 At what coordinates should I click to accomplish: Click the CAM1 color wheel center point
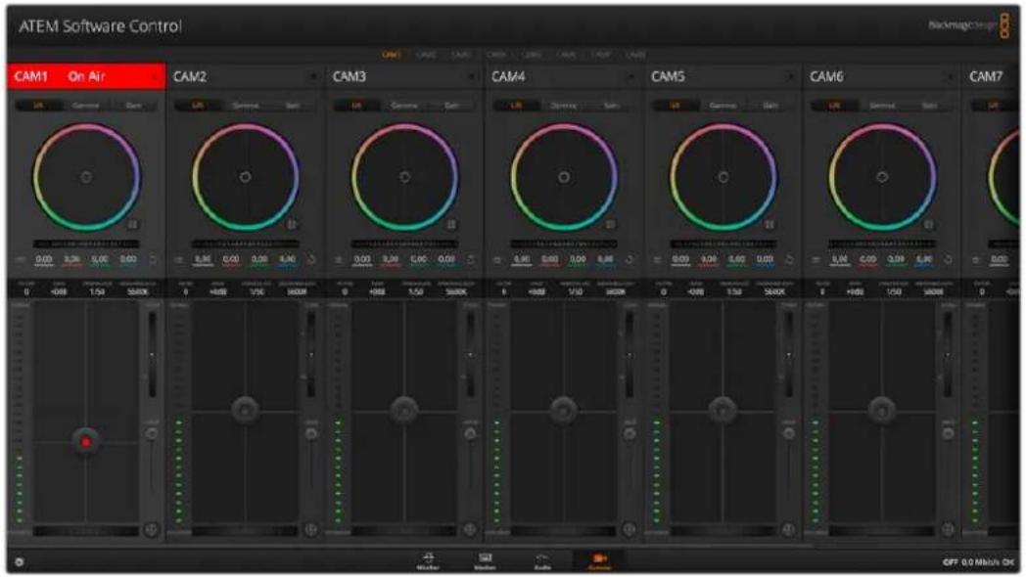(86, 177)
